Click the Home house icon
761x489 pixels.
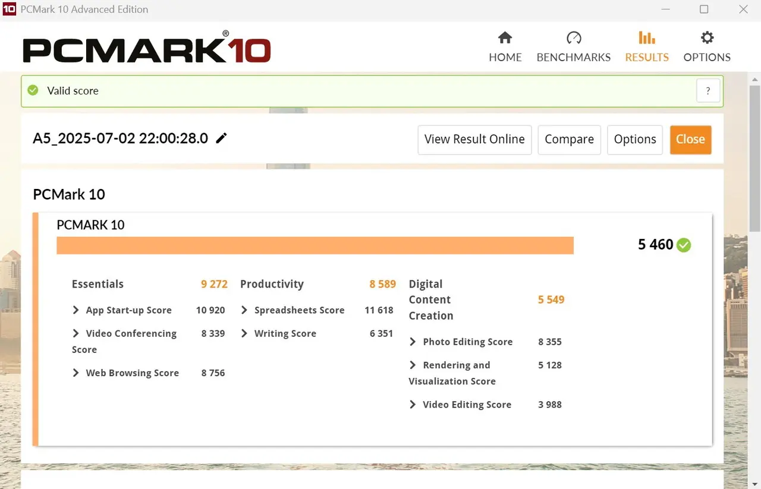tap(505, 38)
